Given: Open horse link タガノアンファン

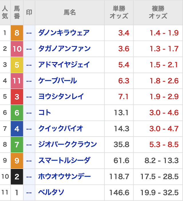Looking at the screenshot, I should click(64, 49).
